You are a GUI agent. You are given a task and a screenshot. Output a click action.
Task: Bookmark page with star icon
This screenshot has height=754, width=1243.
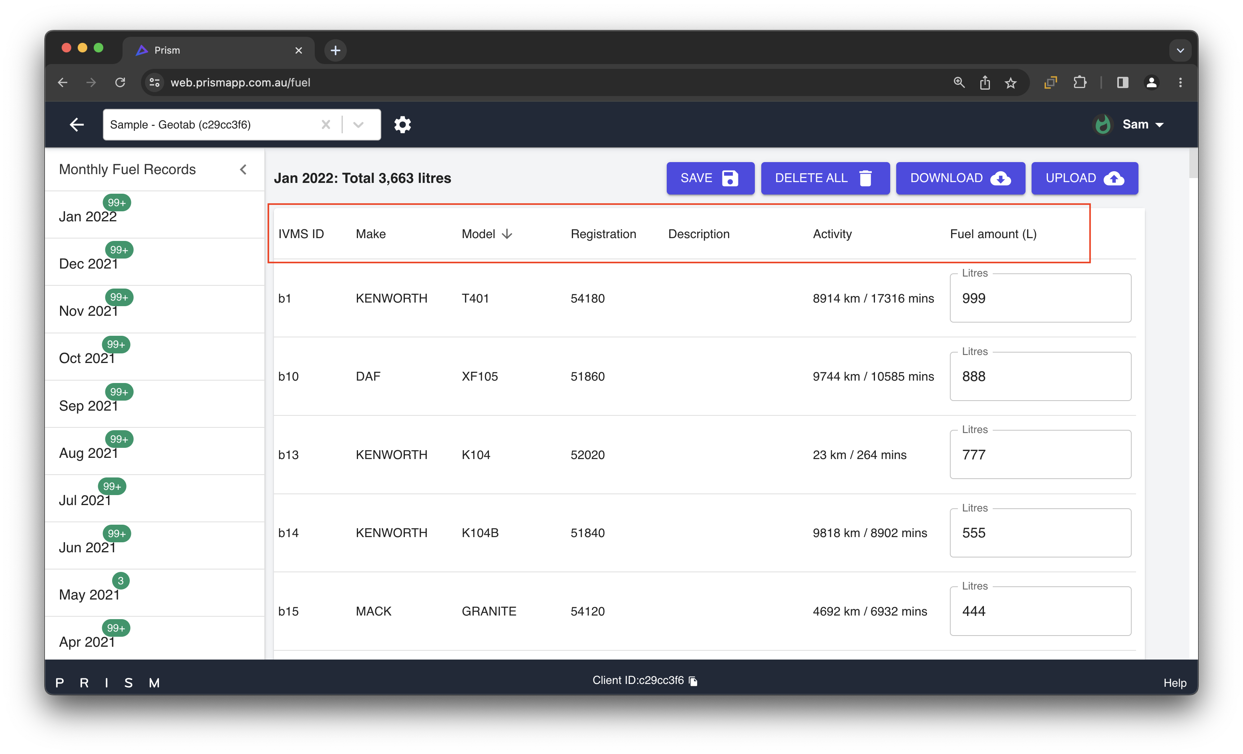tap(1010, 83)
